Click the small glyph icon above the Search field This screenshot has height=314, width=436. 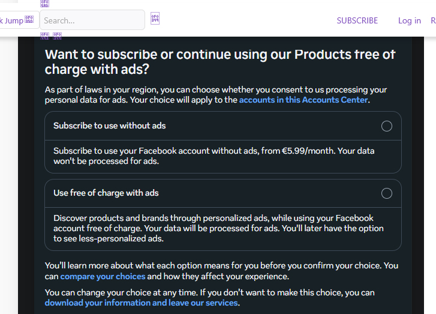(x=44, y=4)
